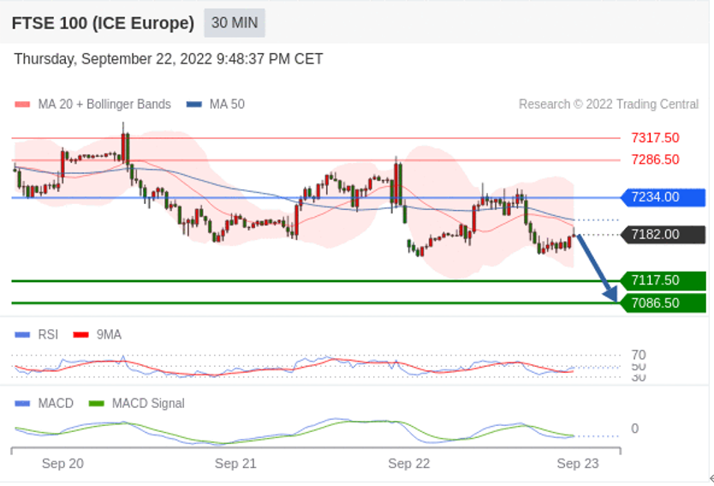The height and width of the screenshot is (486, 714).
Task: Click the MACD 0 axis label
Action: point(634,429)
